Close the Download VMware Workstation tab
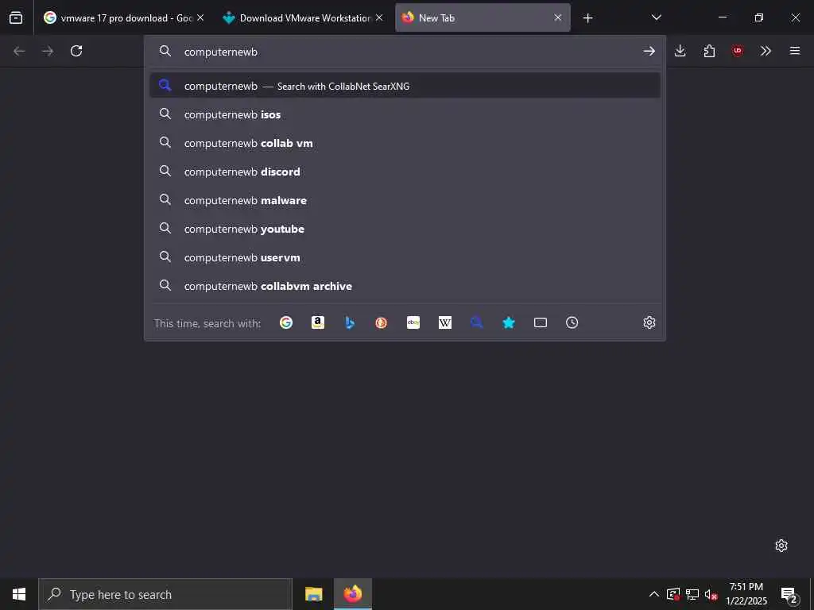This screenshot has width=814, height=610. click(x=379, y=17)
